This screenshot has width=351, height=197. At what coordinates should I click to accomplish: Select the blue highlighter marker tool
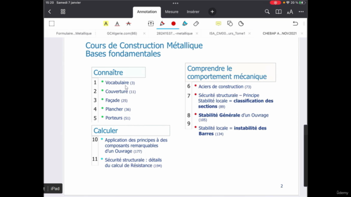pyautogui.click(x=185, y=24)
